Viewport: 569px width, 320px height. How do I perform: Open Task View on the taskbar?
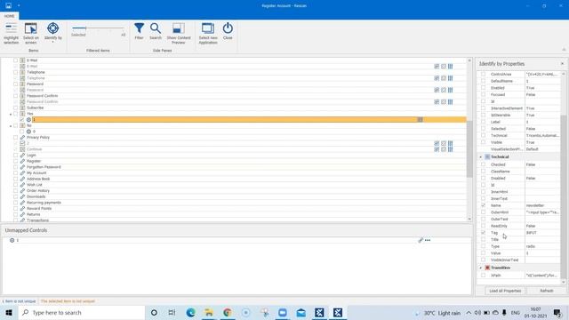(172, 312)
